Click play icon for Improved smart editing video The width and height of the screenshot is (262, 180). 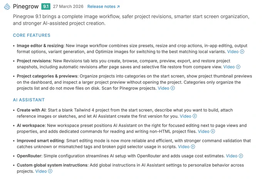[193, 146]
